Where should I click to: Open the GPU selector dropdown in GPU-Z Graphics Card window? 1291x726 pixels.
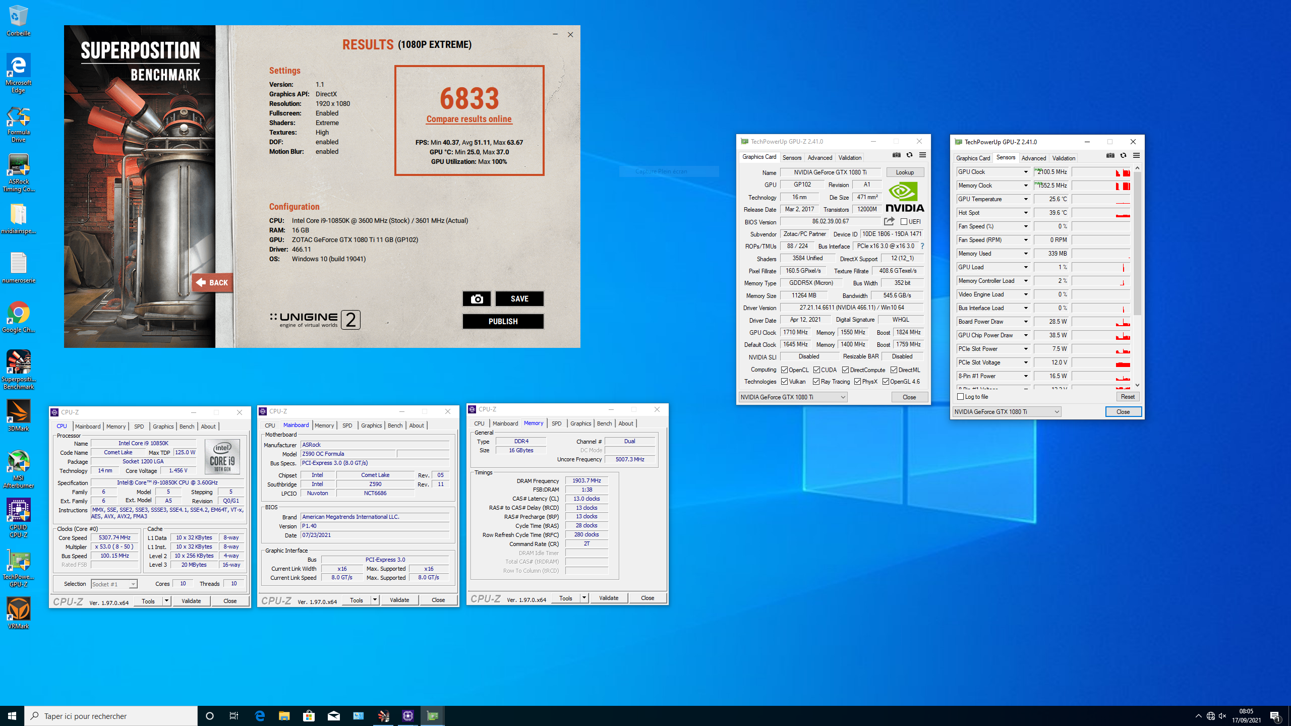click(793, 397)
